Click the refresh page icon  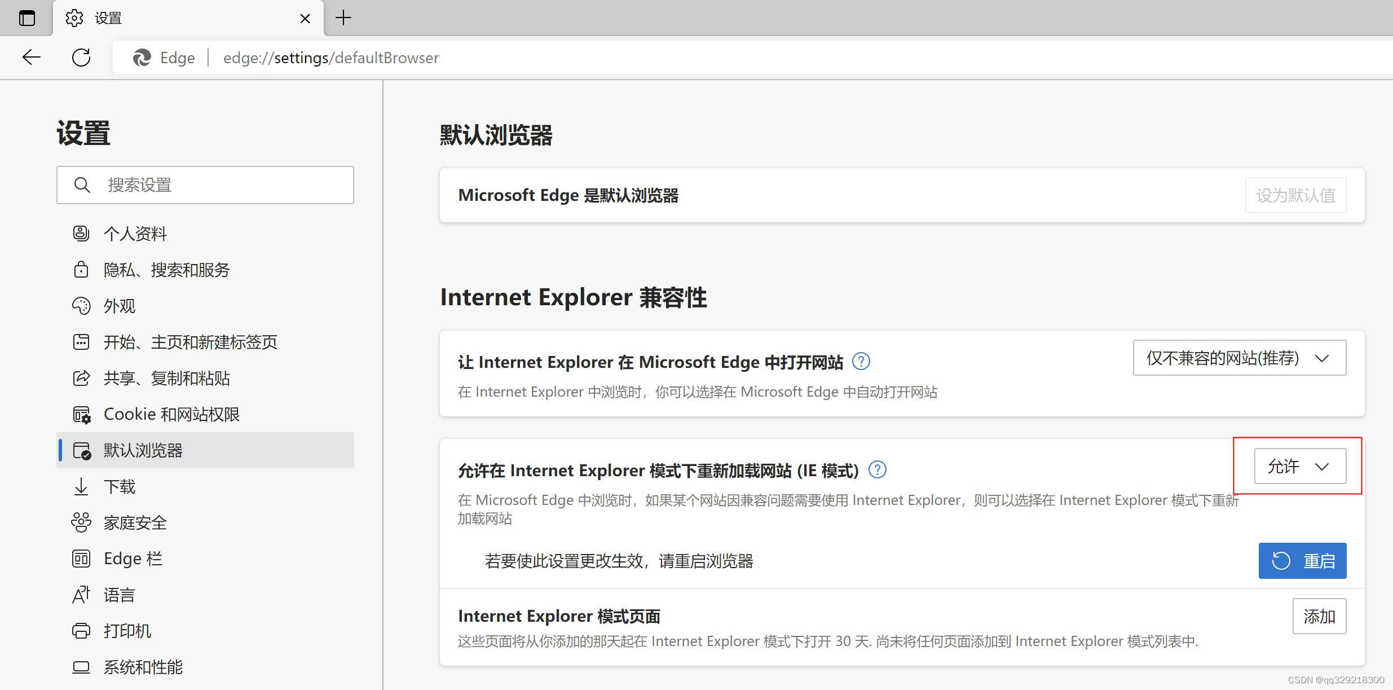[x=81, y=57]
